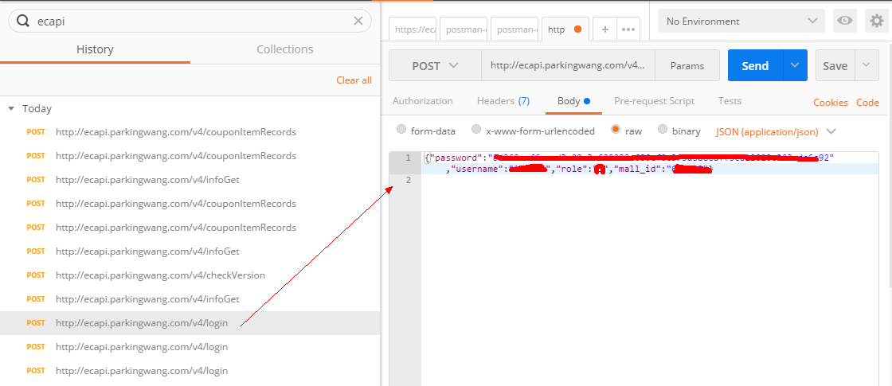Open the Send button dropdown arrow
This screenshot has height=386, width=892.
pos(796,66)
